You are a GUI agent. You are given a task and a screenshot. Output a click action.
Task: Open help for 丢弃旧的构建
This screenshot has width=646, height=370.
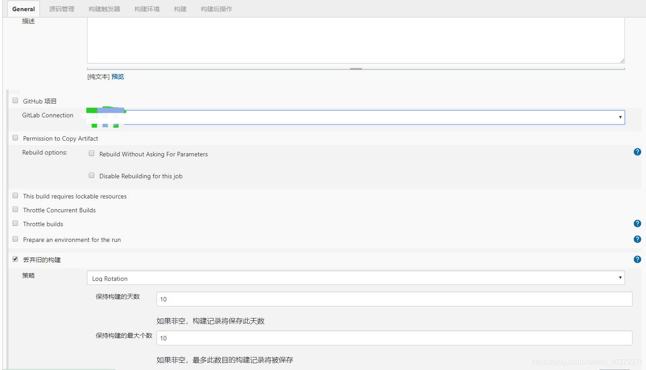tap(637, 259)
